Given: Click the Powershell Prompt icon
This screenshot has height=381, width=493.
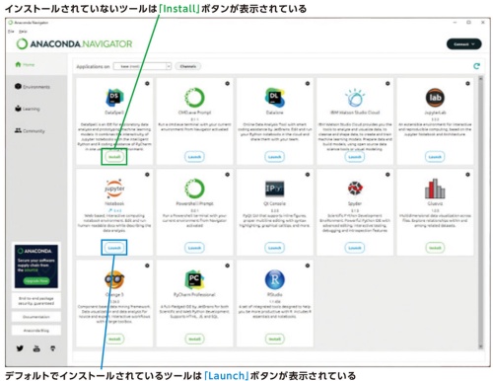Looking at the screenshot, I should [x=194, y=189].
